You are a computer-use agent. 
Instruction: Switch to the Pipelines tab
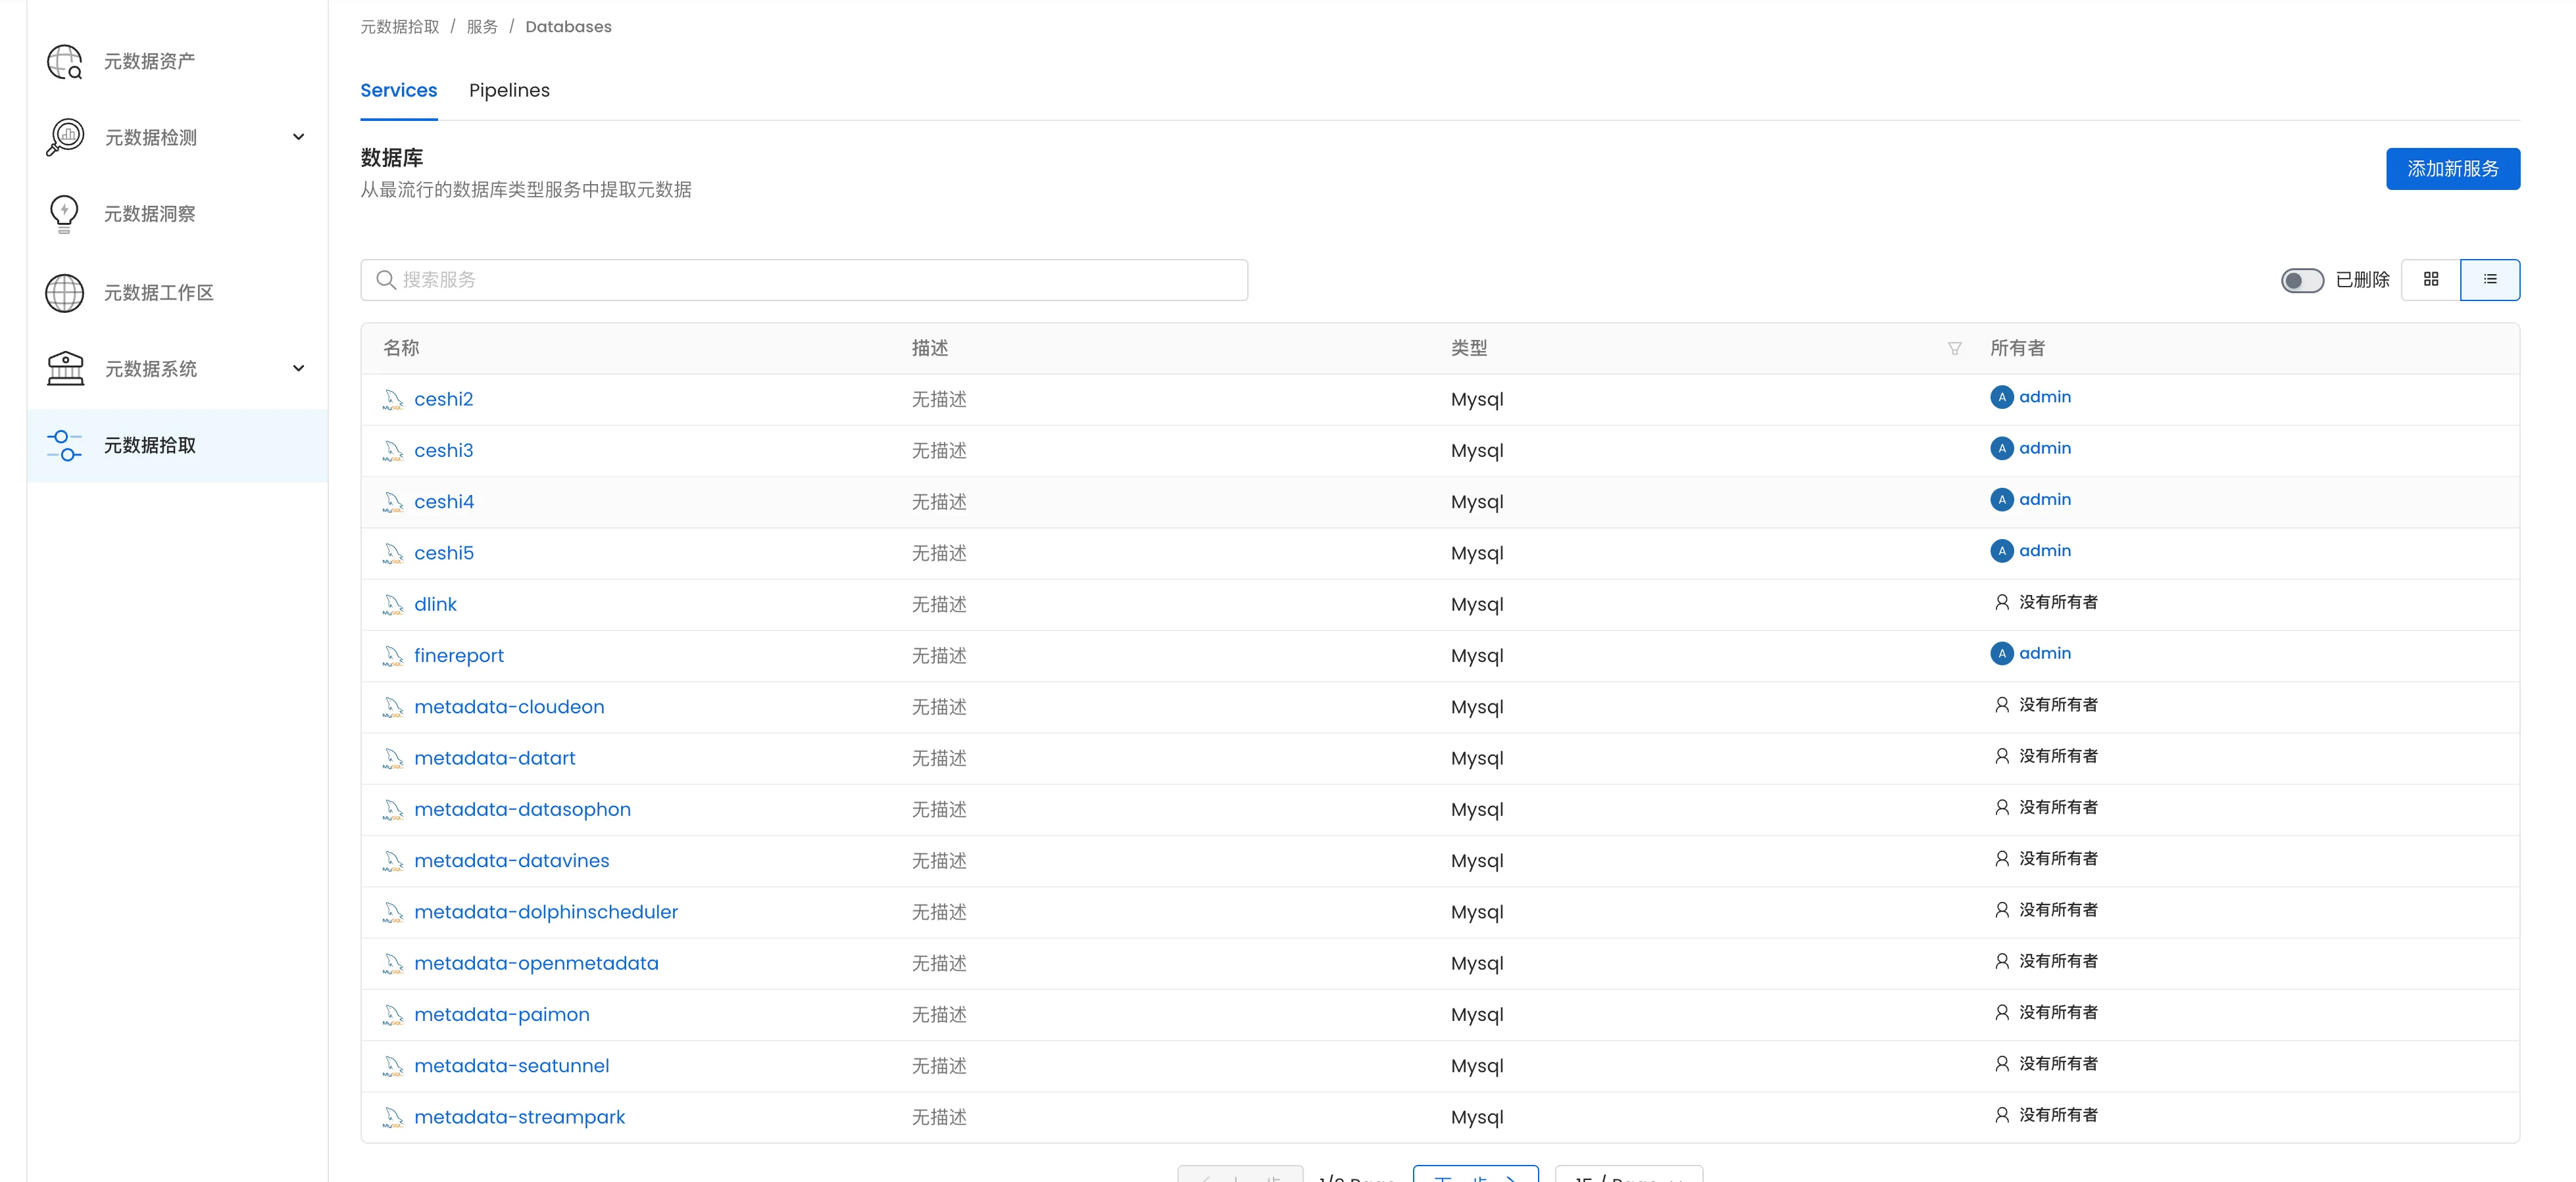(509, 91)
